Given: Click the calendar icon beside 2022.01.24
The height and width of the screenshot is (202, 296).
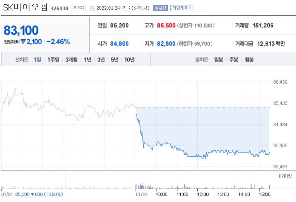Looking at the screenshot, I should tap(92, 8).
